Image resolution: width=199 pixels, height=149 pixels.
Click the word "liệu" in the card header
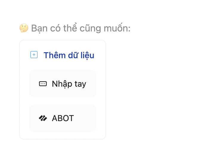[x=87, y=55]
